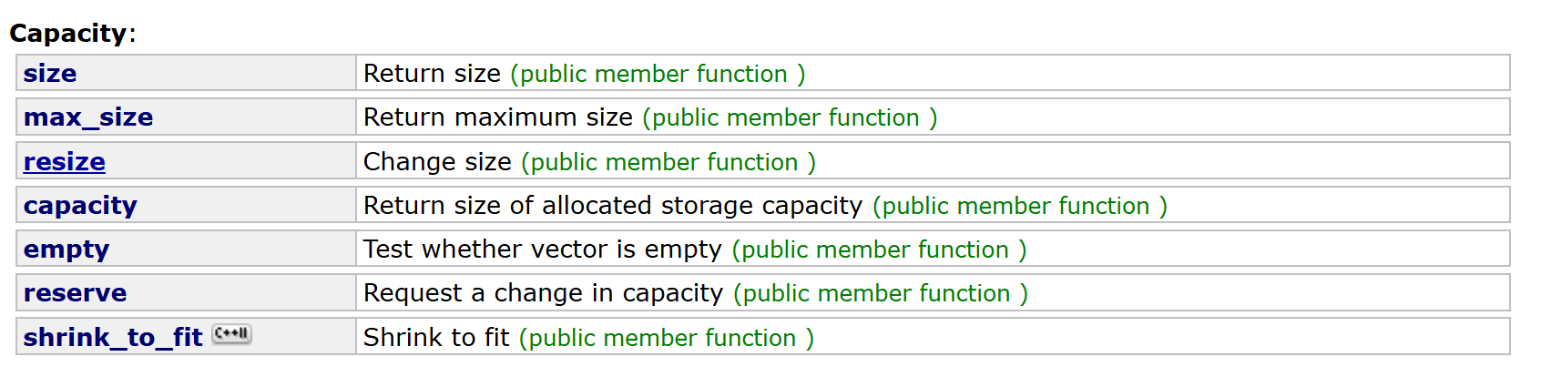Open the shrink_to_fit function link
The height and width of the screenshot is (377, 1541).
tap(113, 338)
